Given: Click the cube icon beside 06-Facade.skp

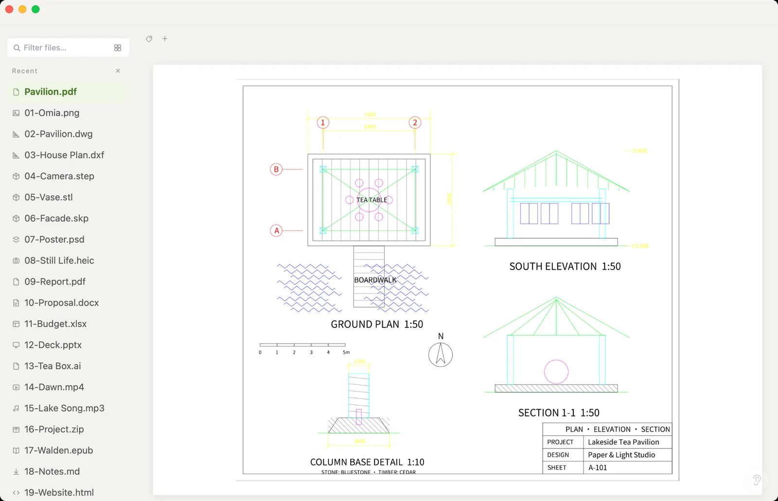Looking at the screenshot, I should click(16, 219).
